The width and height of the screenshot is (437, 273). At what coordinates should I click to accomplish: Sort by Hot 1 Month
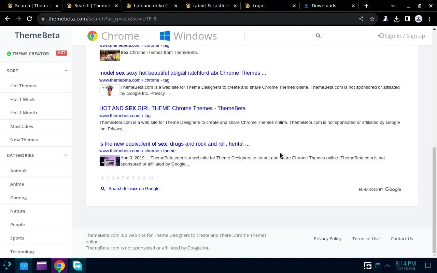click(24, 113)
